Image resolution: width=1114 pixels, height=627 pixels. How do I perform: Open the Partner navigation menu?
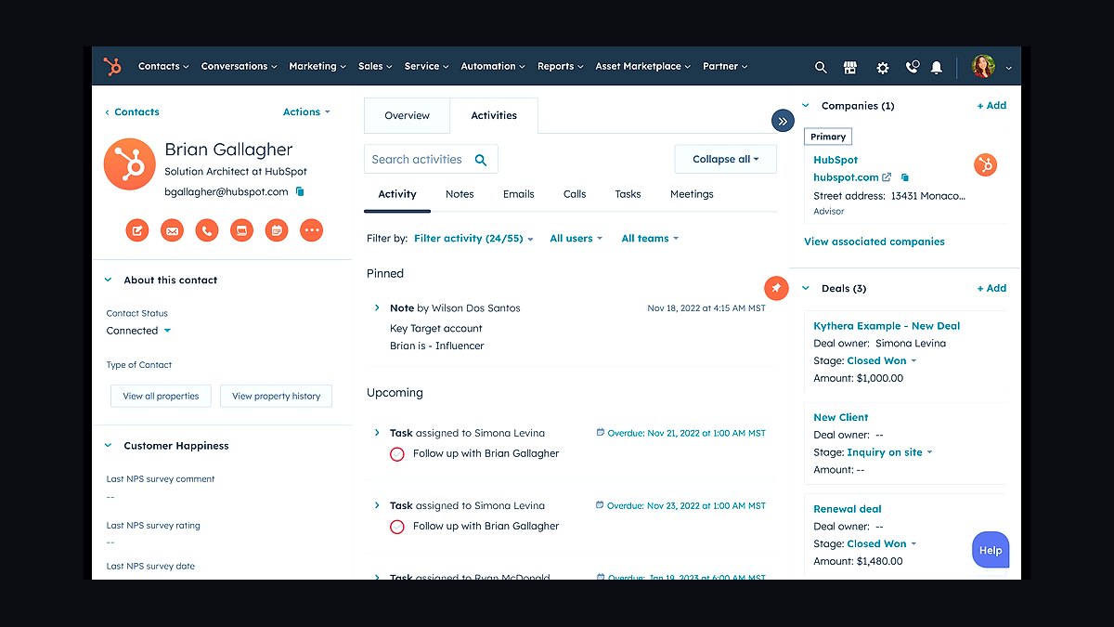click(x=726, y=67)
